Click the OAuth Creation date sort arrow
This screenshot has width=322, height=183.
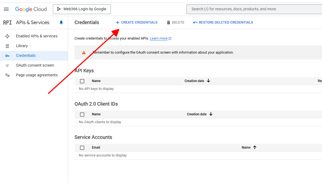point(211,114)
